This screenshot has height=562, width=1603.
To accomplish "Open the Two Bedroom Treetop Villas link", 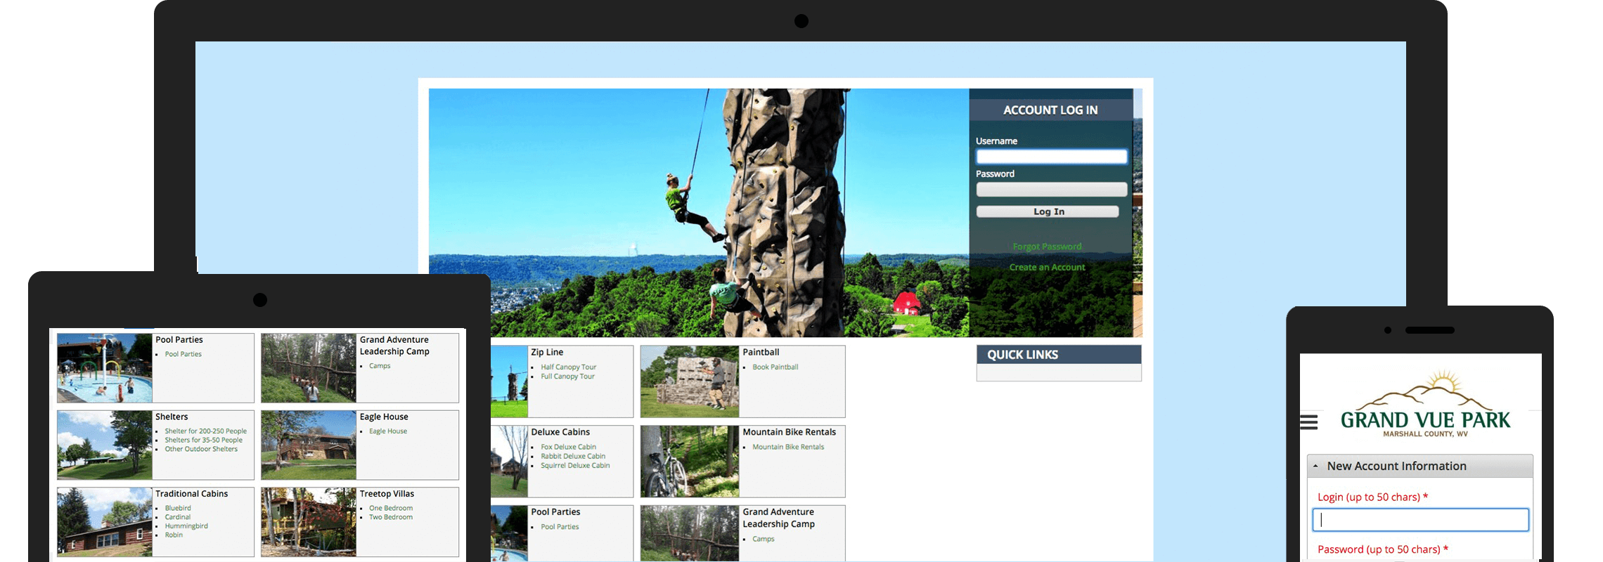I will click(x=391, y=518).
